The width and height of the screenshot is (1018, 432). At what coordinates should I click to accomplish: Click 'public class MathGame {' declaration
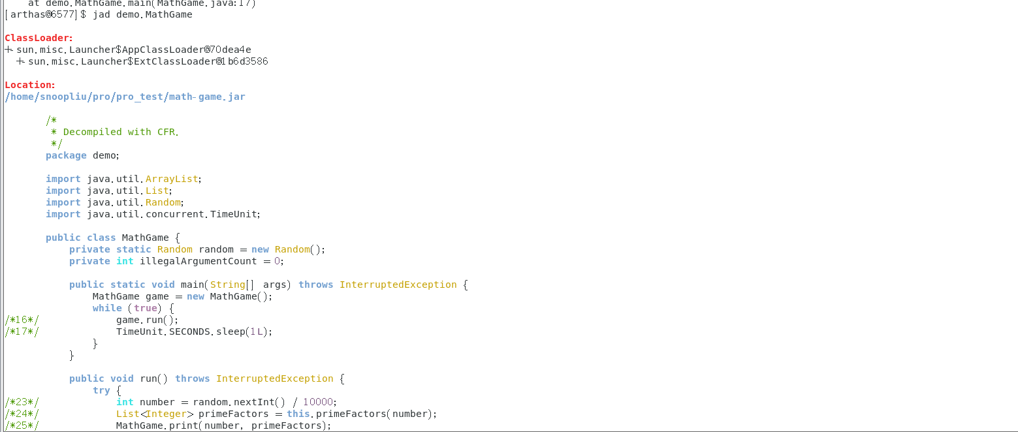[x=112, y=238]
